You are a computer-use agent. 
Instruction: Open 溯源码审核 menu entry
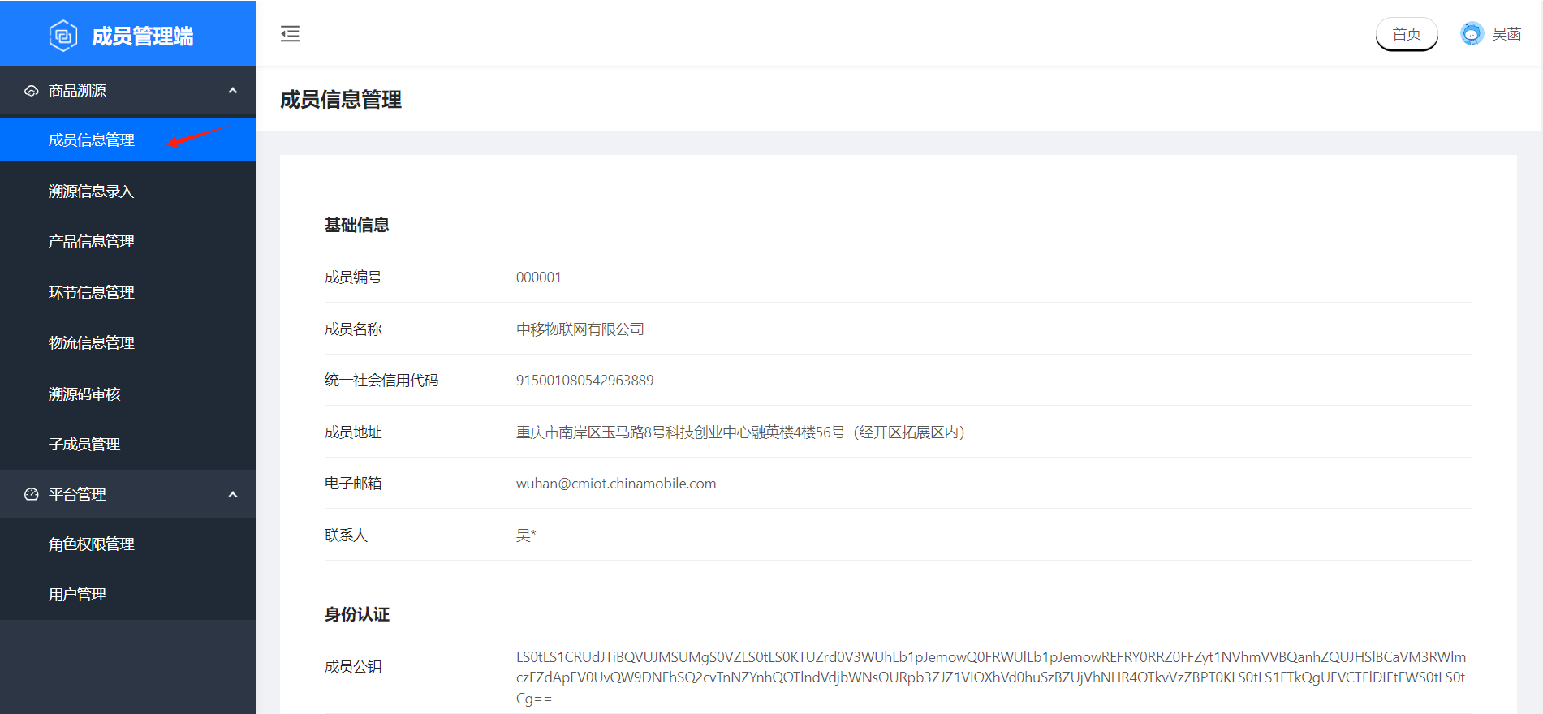point(84,394)
